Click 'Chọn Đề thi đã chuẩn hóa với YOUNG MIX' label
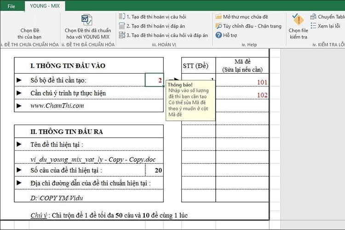 point(88,34)
